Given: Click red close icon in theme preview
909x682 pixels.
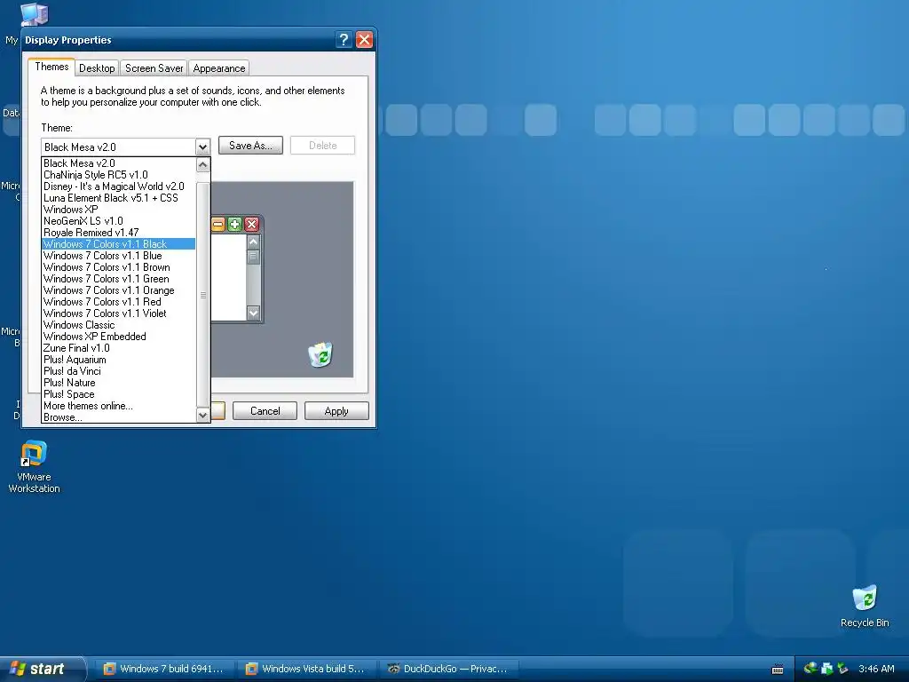Looking at the screenshot, I should coord(251,225).
